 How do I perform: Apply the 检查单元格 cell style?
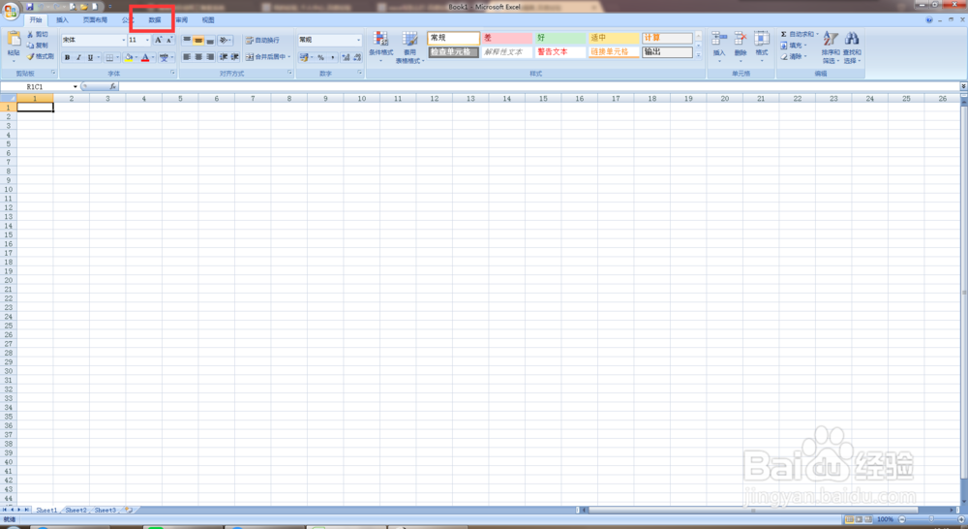tap(453, 52)
